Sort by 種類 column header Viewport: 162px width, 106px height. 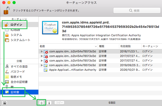(x=109, y=46)
